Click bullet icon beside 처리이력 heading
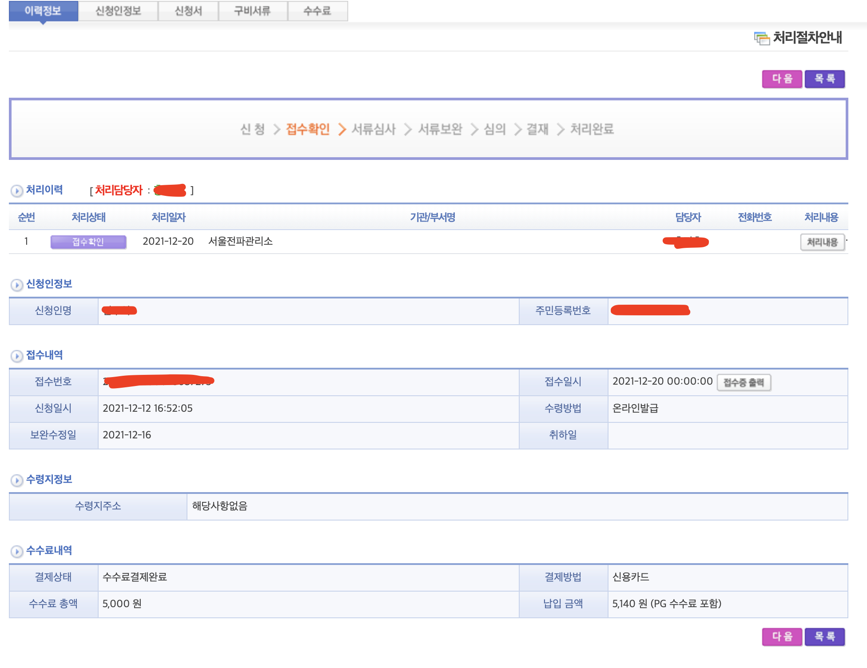Image resolution: width=867 pixels, height=668 pixels. coord(16,191)
